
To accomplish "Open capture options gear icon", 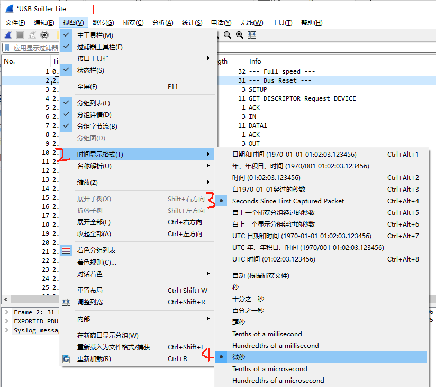I will click(x=44, y=35).
